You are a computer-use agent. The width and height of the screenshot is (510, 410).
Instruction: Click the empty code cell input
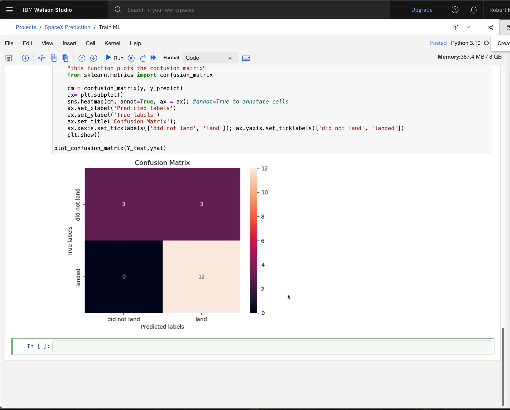pos(272,346)
